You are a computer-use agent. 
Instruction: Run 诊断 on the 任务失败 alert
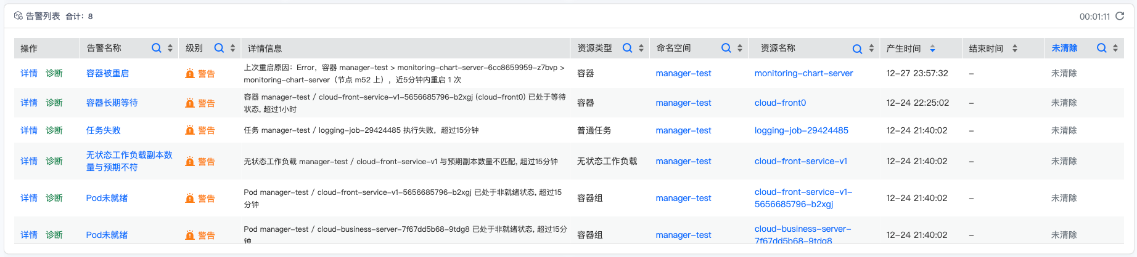[54, 130]
